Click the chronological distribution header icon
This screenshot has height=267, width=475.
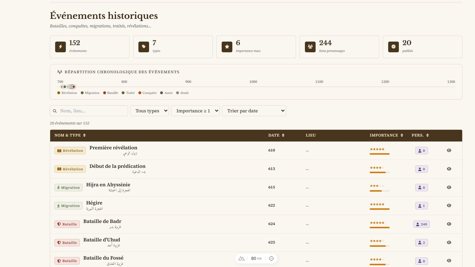[x=60, y=72]
